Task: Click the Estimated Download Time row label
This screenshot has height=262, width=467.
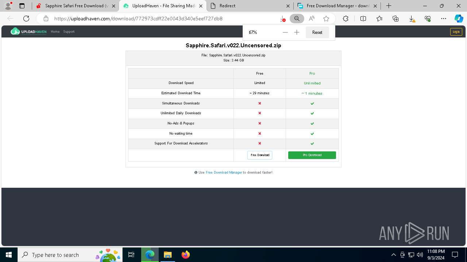Action: 181,93
